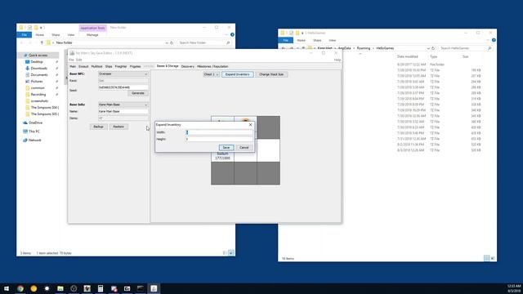523x294 pixels.
Task: Open Documents in left Explorer sidebar
Action: [x=39, y=74]
